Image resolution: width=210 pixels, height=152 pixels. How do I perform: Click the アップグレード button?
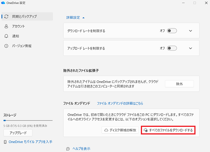18,133
